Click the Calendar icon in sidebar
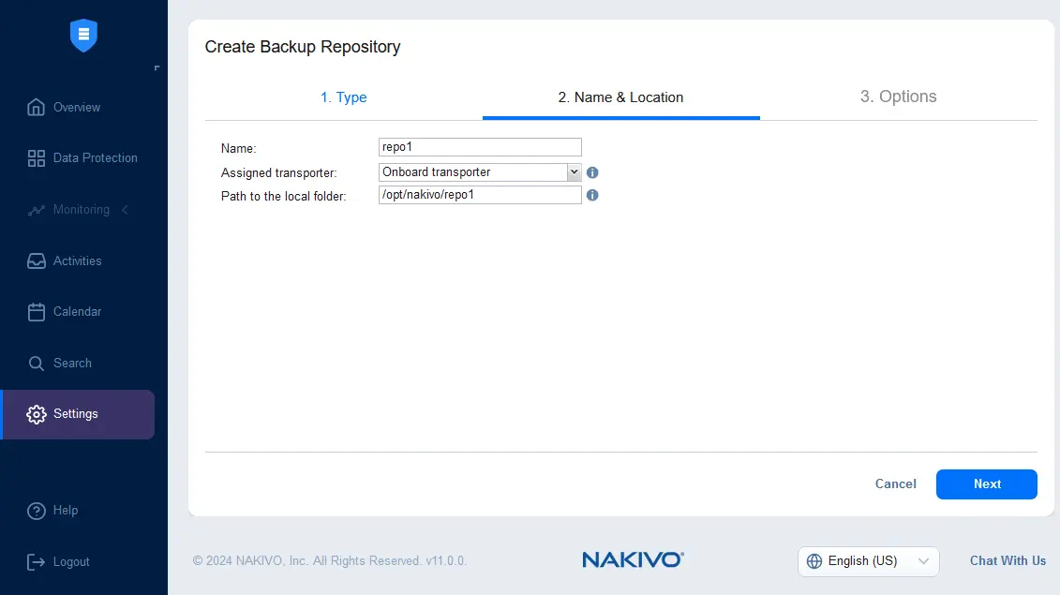 36,312
